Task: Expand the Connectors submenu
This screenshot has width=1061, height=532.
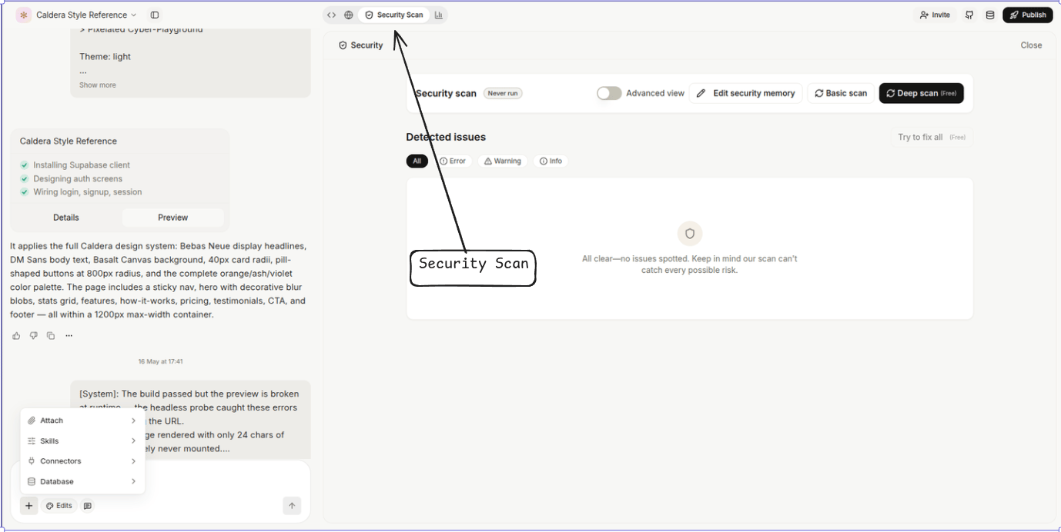Action: pos(82,461)
